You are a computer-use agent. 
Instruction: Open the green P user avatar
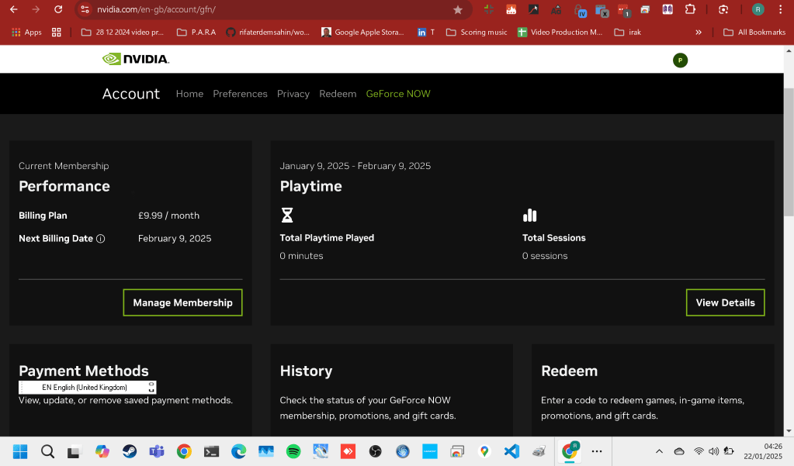pyautogui.click(x=680, y=60)
